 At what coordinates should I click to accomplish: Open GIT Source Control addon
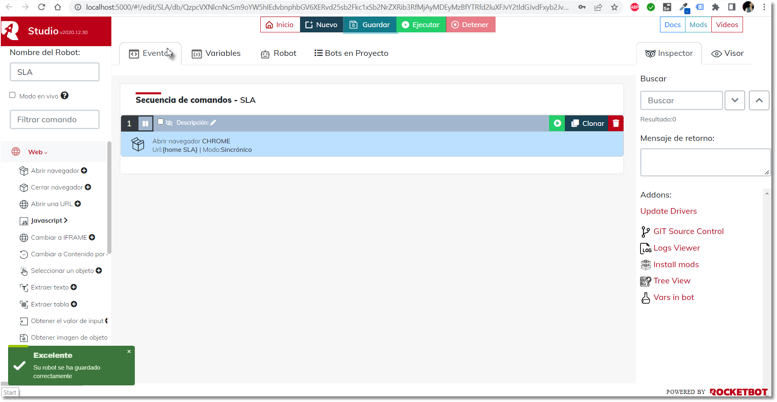click(x=688, y=231)
